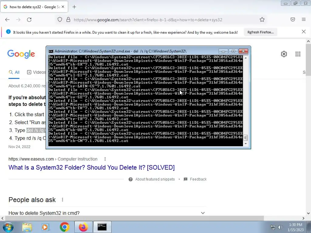311x233 pixels.
Task: Click the Refresh Firefox... button
Action: [x=260, y=32]
